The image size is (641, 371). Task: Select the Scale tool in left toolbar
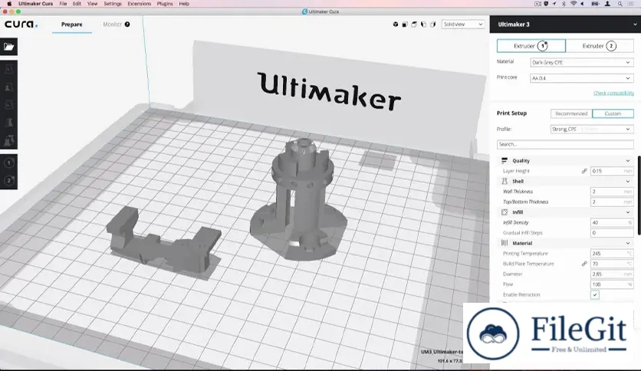[9, 87]
